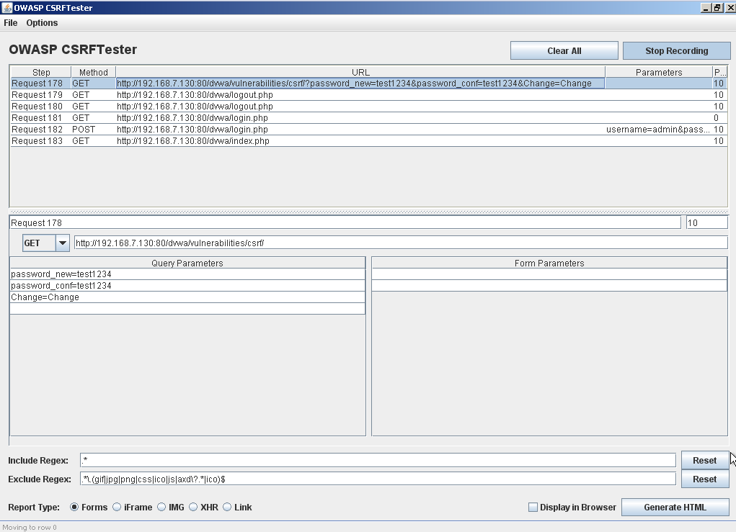Image resolution: width=736 pixels, height=532 pixels.
Task: Click the Exclude Regex input field
Action: [378, 479]
